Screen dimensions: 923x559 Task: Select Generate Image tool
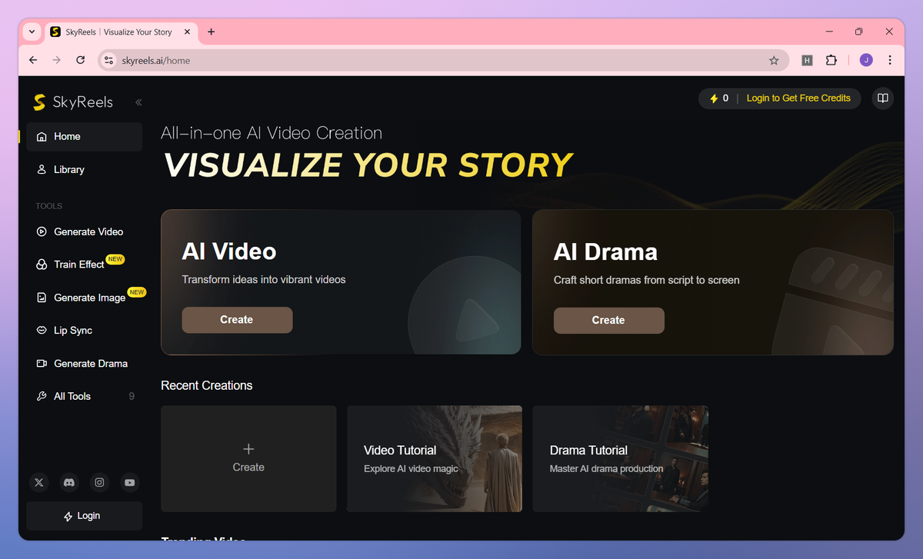click(84, 298)
